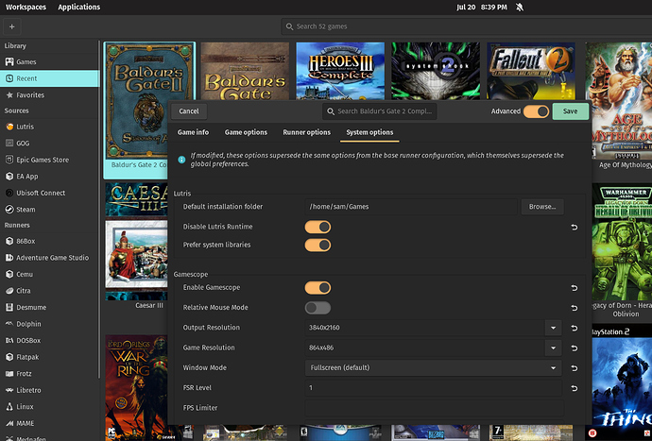Click the Browse... button

click(542, 207)
